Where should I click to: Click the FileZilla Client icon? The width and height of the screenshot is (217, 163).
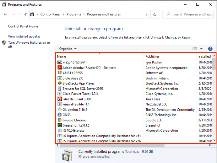pos(60,99)
